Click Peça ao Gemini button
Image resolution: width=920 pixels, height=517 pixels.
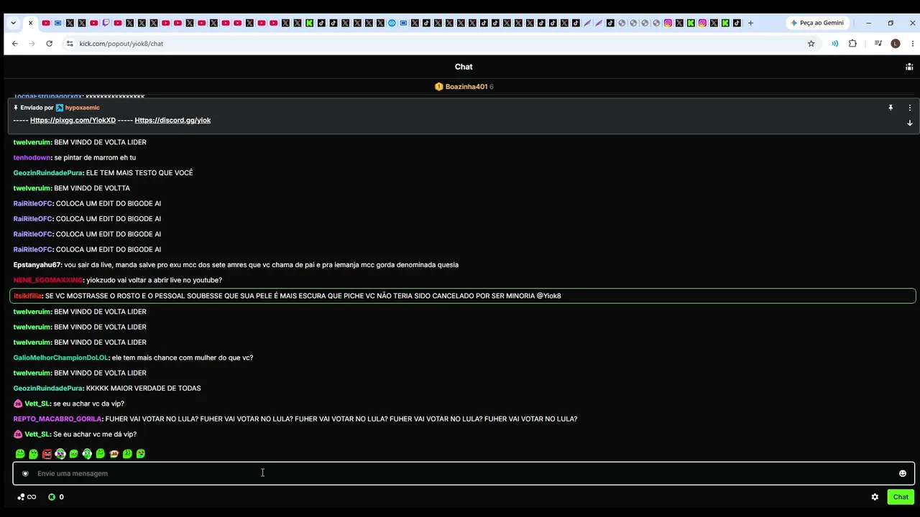(x=816, y=23)
